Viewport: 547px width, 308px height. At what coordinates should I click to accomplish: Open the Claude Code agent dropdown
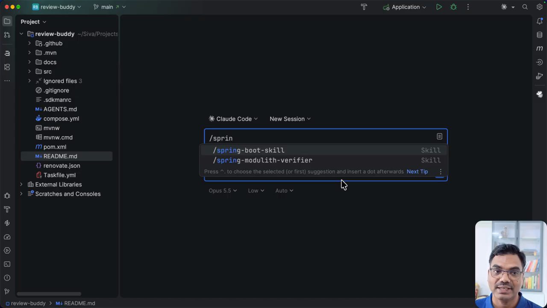point(233,119)
